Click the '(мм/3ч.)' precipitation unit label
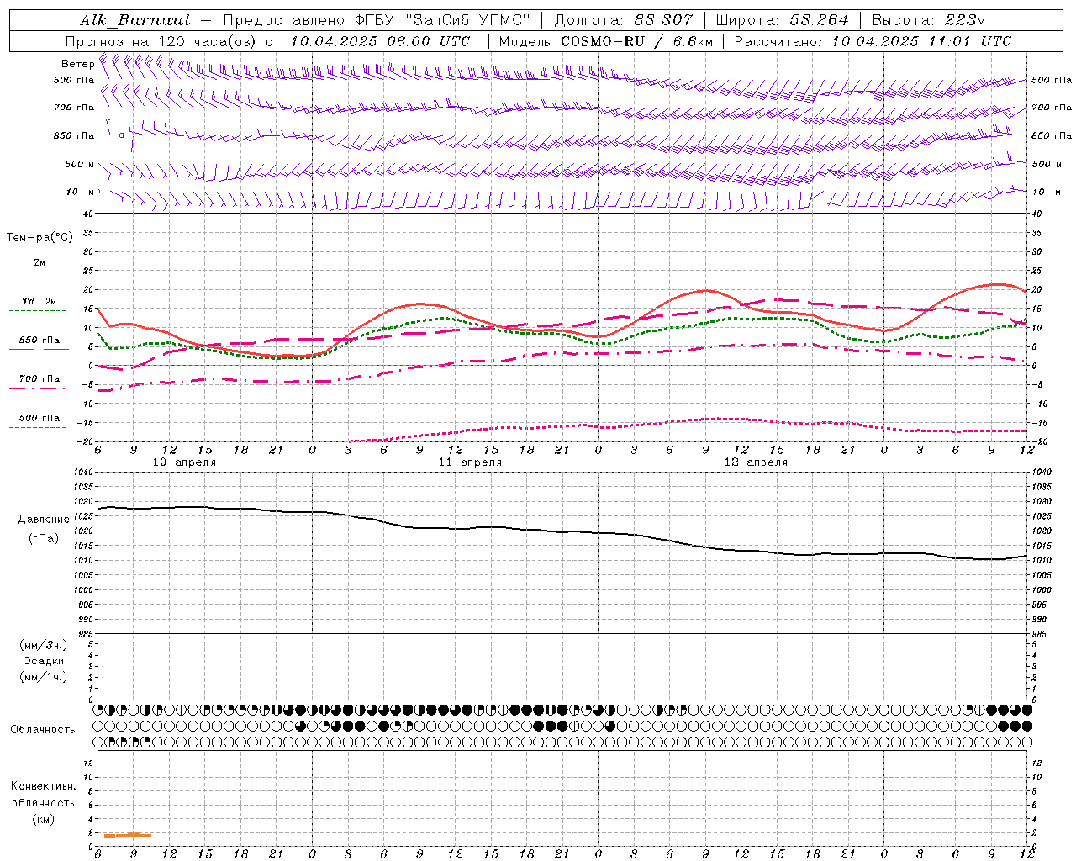1076x861 pixels. click(44, 645)
